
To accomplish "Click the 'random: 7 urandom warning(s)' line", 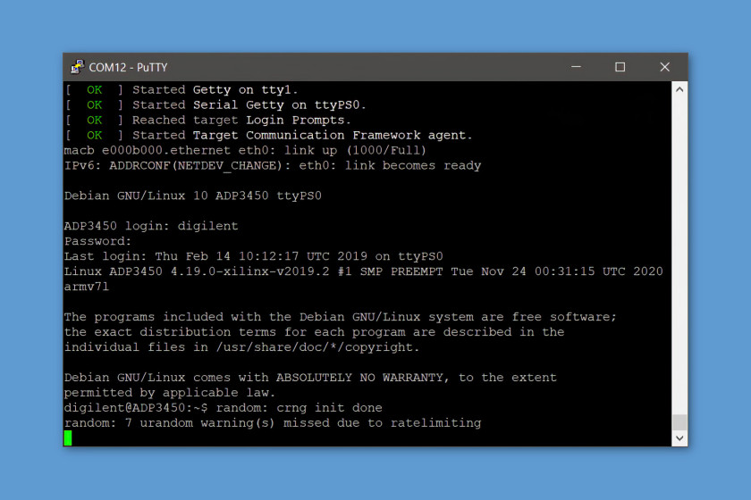I will [273, 423].
